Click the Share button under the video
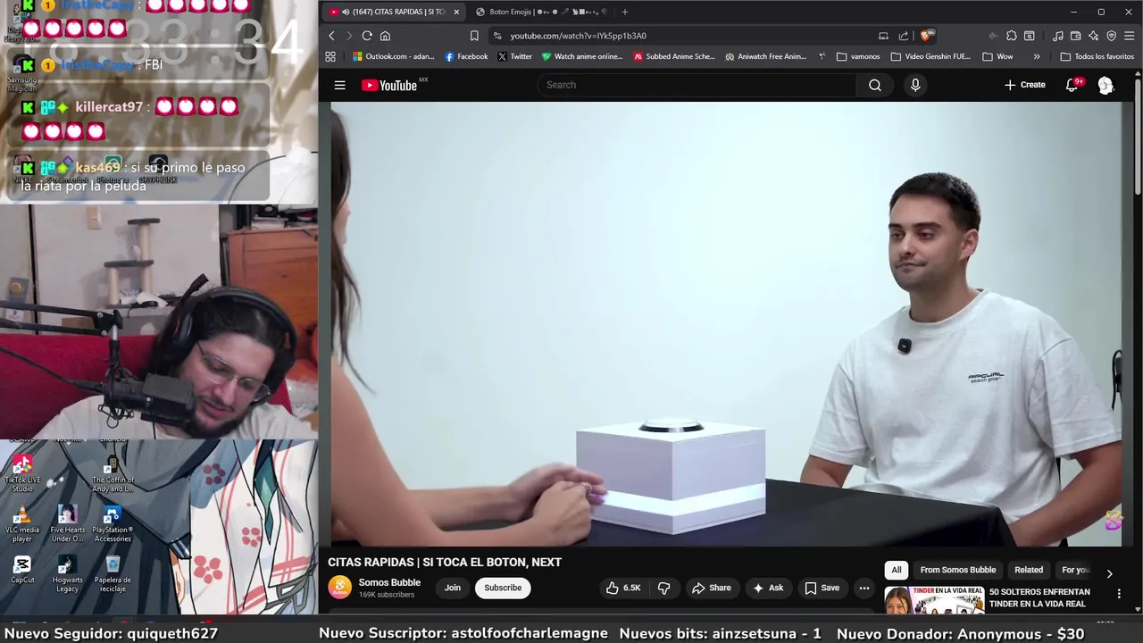 (x=711, y=588)
